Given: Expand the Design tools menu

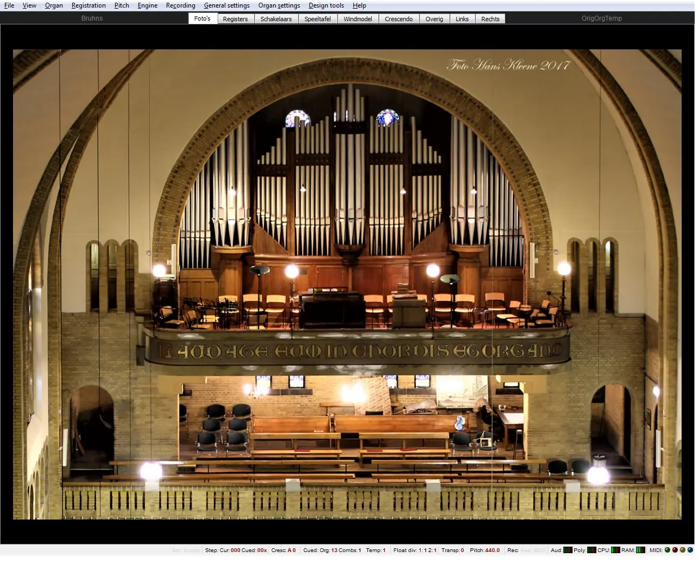Looking at the screenshot, I should tap(326, 5).
